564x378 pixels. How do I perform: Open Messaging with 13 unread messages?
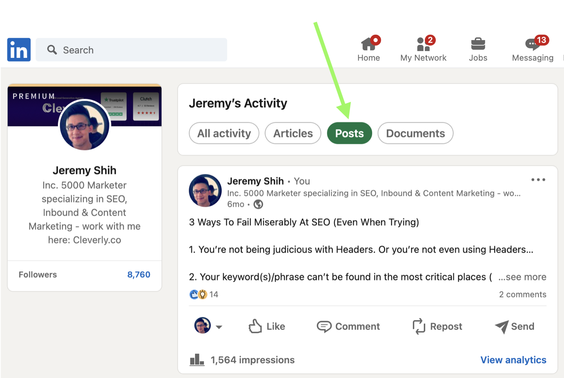532,45
